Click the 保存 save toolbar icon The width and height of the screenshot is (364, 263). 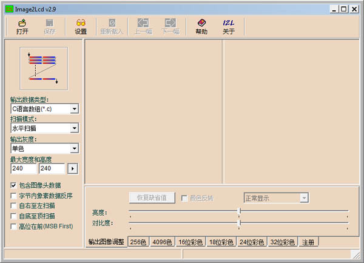50,27
